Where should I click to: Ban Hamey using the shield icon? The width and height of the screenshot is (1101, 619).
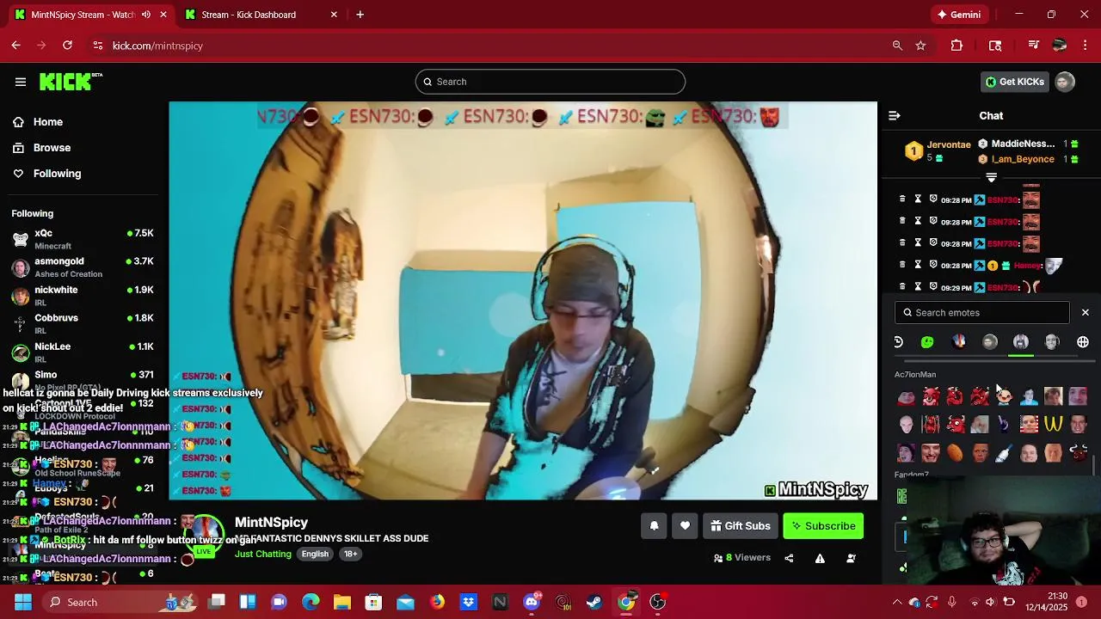pos(933,265)
